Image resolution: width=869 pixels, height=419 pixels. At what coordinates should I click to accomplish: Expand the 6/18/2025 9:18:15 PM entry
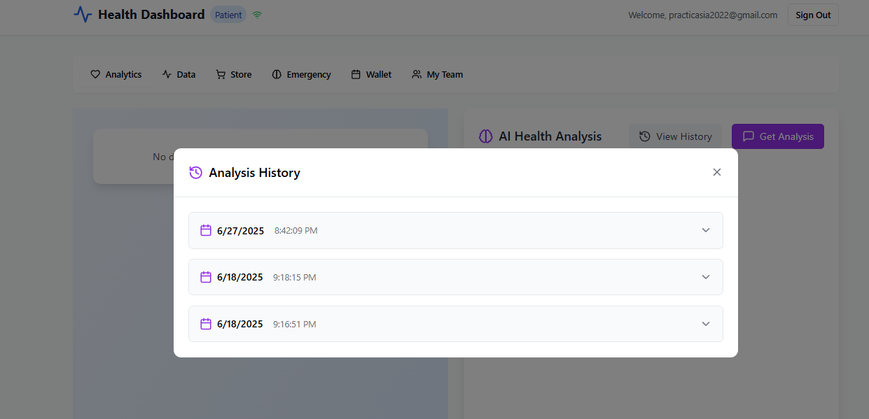(x=706, y=277)
